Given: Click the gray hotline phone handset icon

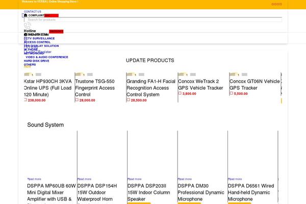Looking at the screenshot, I should click(x=28, y=25).
